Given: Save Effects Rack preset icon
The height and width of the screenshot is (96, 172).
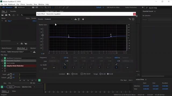Looking at the screenshot, I should [x=34, y=52].
